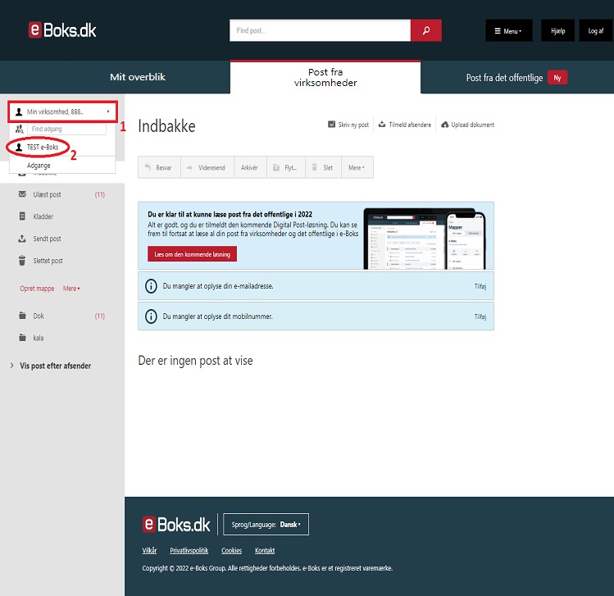Click Tilføj for the mobilnummer notice
The height and width of the screenshot is (596, 614).
point(480,316)
